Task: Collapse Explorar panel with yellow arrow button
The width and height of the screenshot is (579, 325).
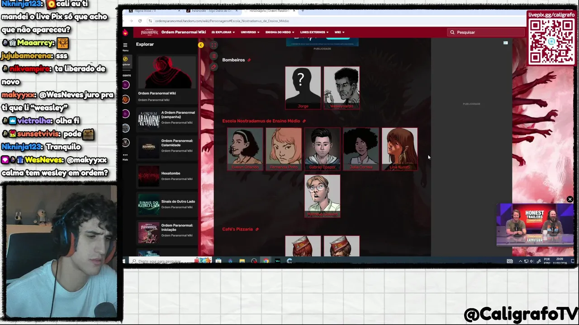Action: (201, 45)
